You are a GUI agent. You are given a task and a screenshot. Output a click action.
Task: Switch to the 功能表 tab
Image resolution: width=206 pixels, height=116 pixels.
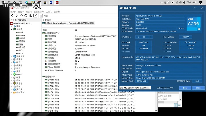pyautogui.click(x=13, y=20)
